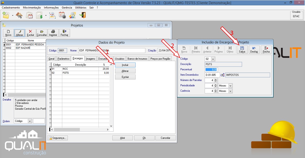Switch to the Imagens tab
This screenshot has width=305, height=158.
tap(91, 59)
